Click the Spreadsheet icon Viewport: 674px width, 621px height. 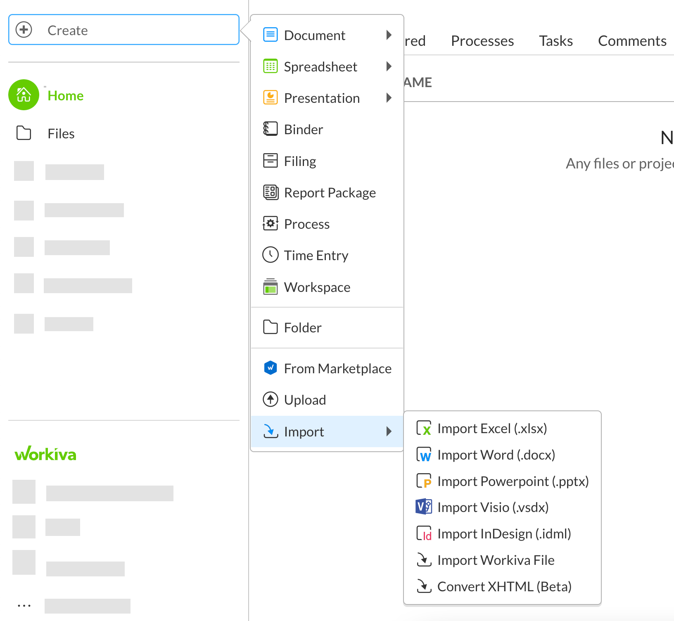[271, 66]
